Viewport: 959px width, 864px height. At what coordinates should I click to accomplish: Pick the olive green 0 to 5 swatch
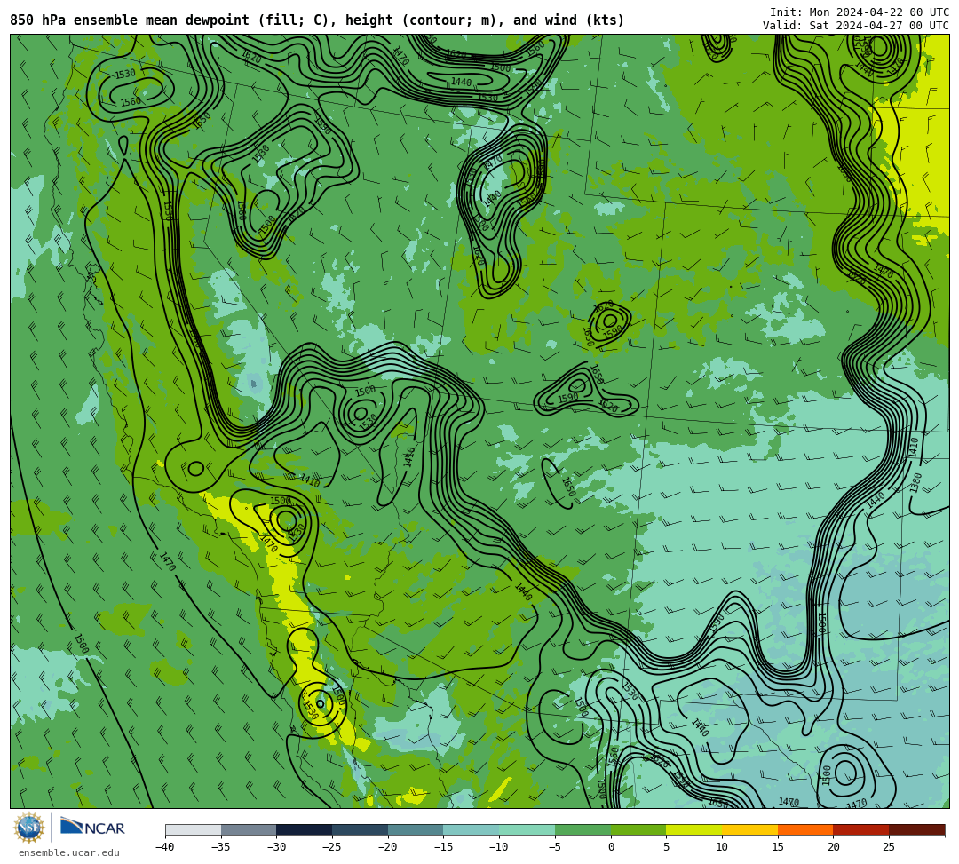coord(638,829)
